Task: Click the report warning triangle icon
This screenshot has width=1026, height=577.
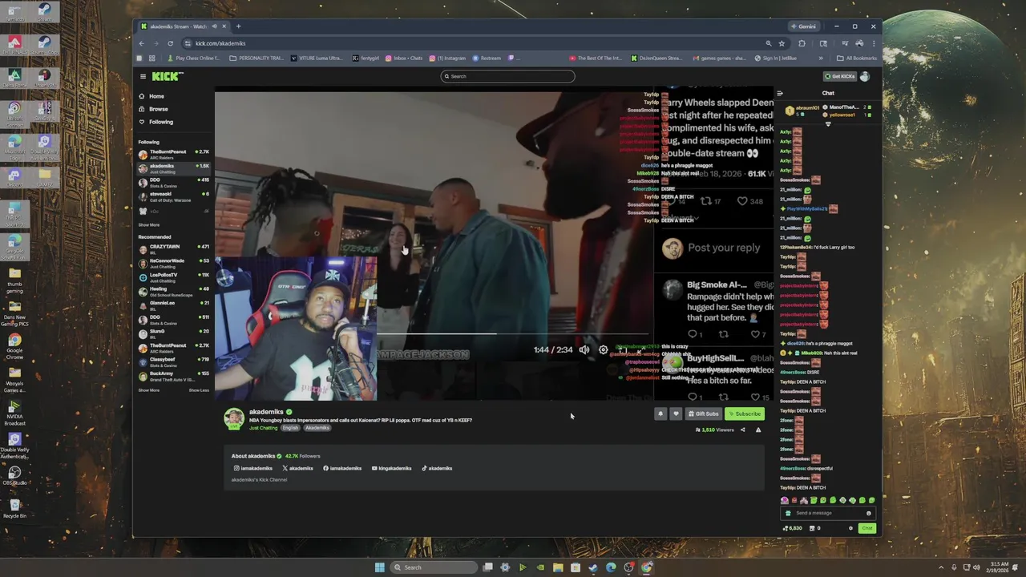Action: (758, 430)
